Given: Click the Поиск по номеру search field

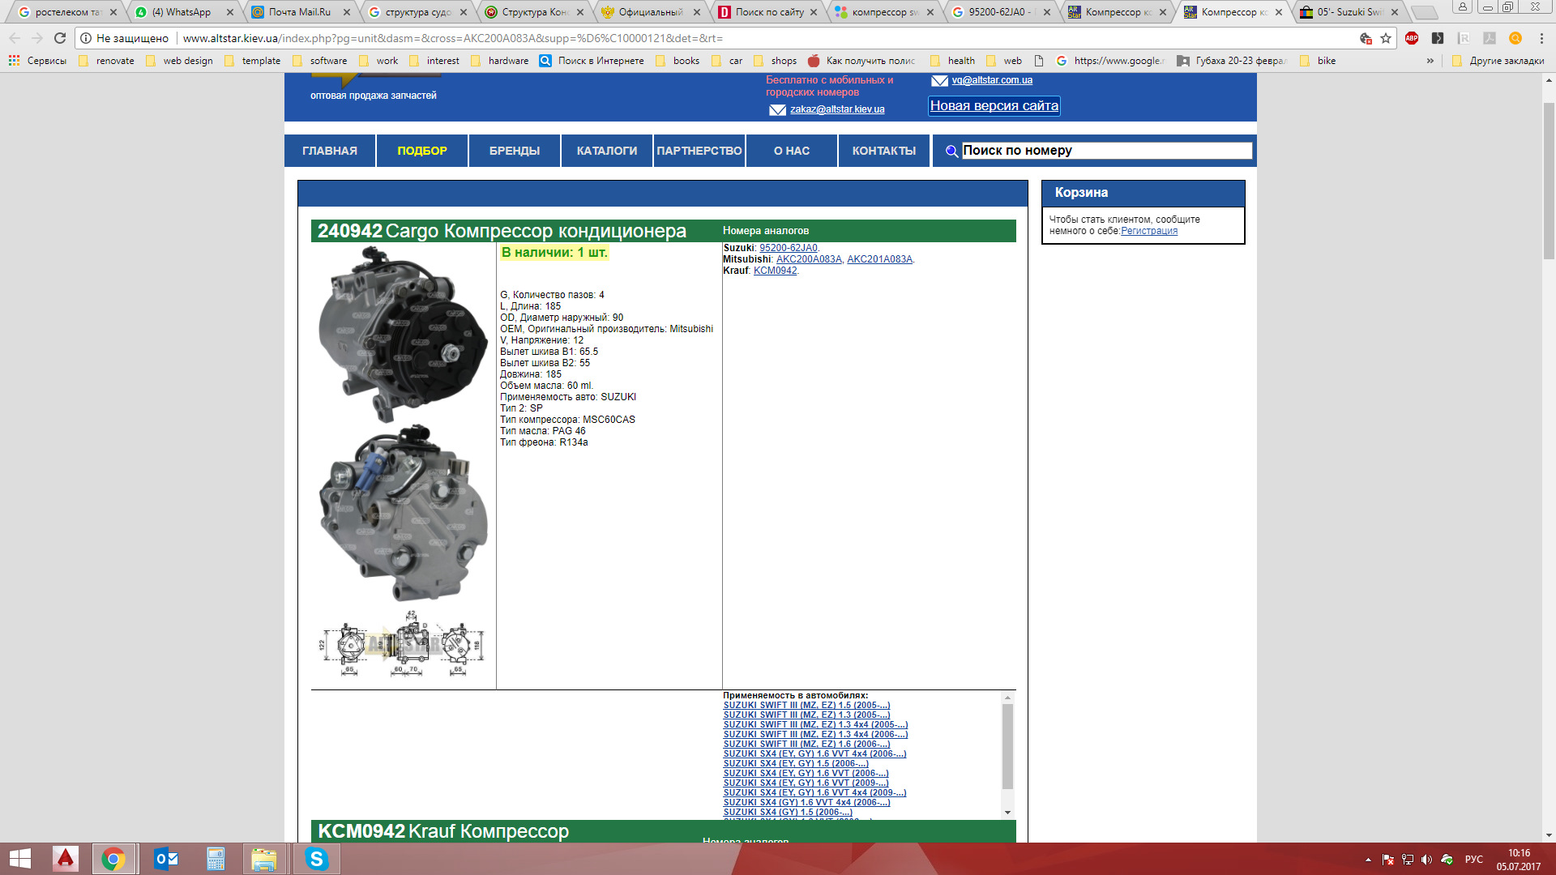Looking at the screenshot, I should pyautogui.click(x=1107, y=151).
